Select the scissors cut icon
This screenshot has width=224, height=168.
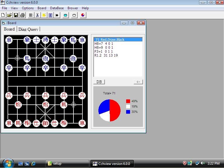(x=38, y=15)
